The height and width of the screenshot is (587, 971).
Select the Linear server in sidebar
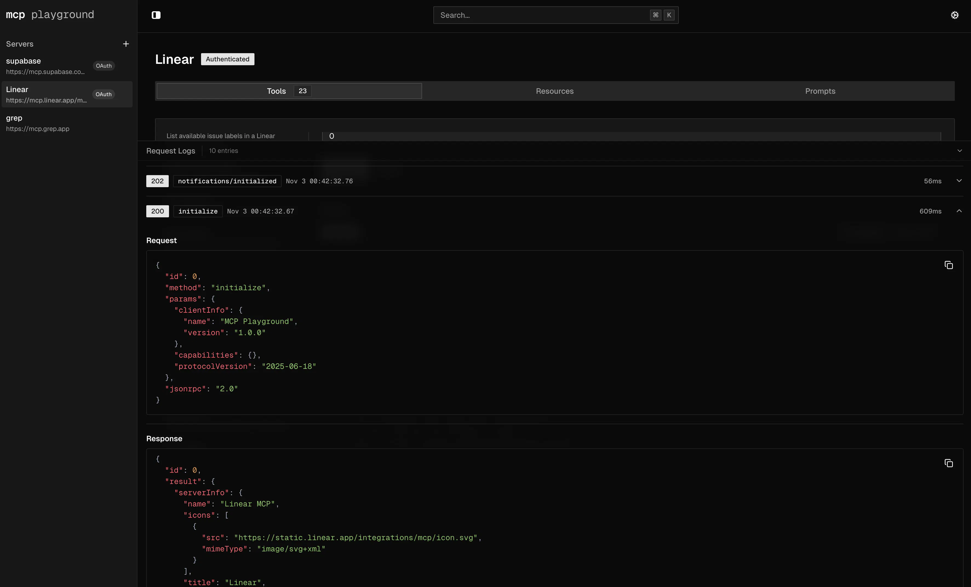tap(67, 94)
